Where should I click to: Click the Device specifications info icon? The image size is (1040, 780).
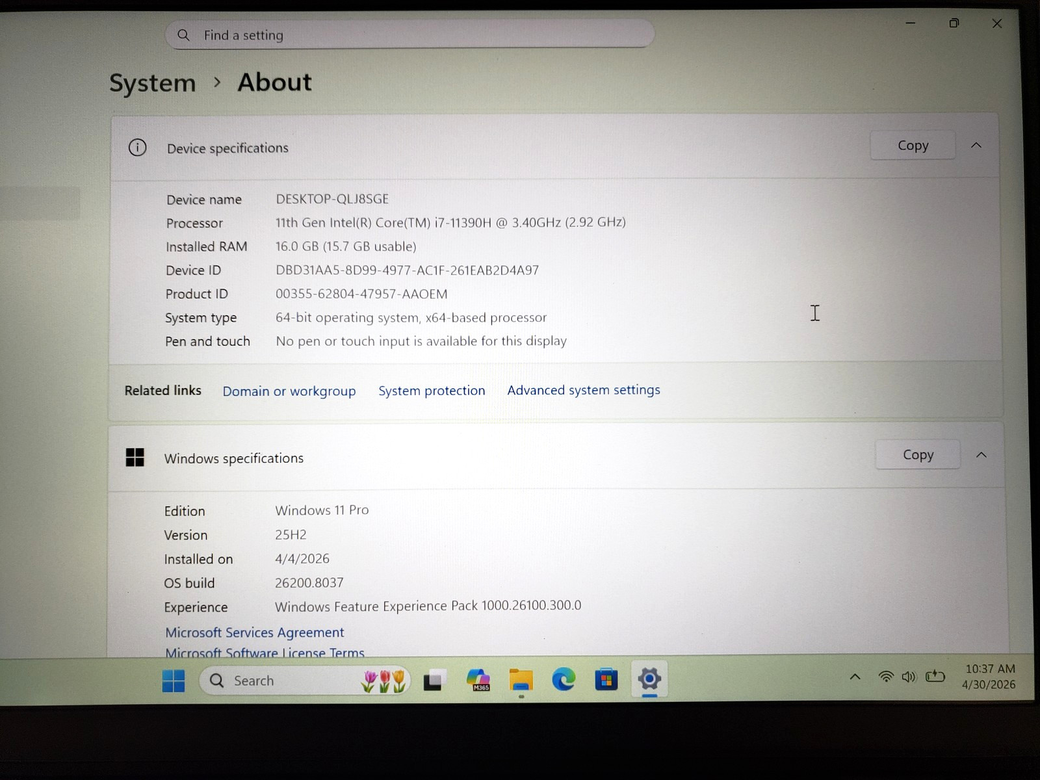137,148
